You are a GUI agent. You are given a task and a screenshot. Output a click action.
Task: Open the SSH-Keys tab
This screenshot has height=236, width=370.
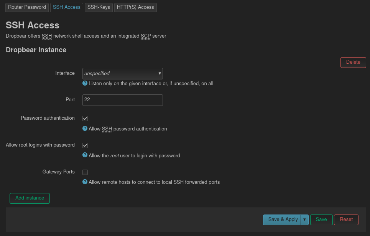pos(99,7)
